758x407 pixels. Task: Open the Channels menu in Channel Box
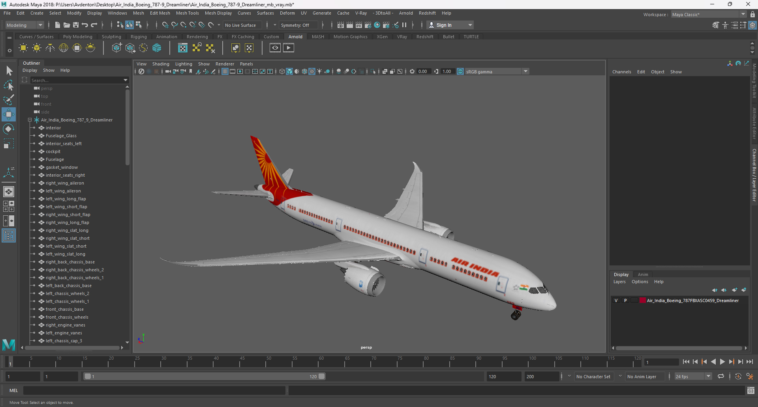(x=621, y=72)
